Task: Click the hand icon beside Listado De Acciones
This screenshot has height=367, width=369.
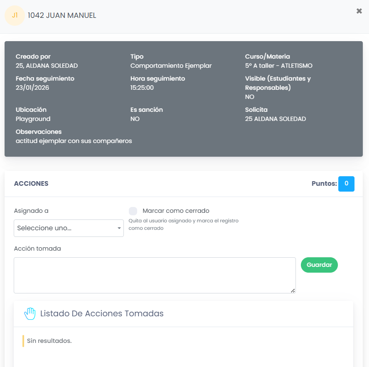Action: (x=30, y=313)
